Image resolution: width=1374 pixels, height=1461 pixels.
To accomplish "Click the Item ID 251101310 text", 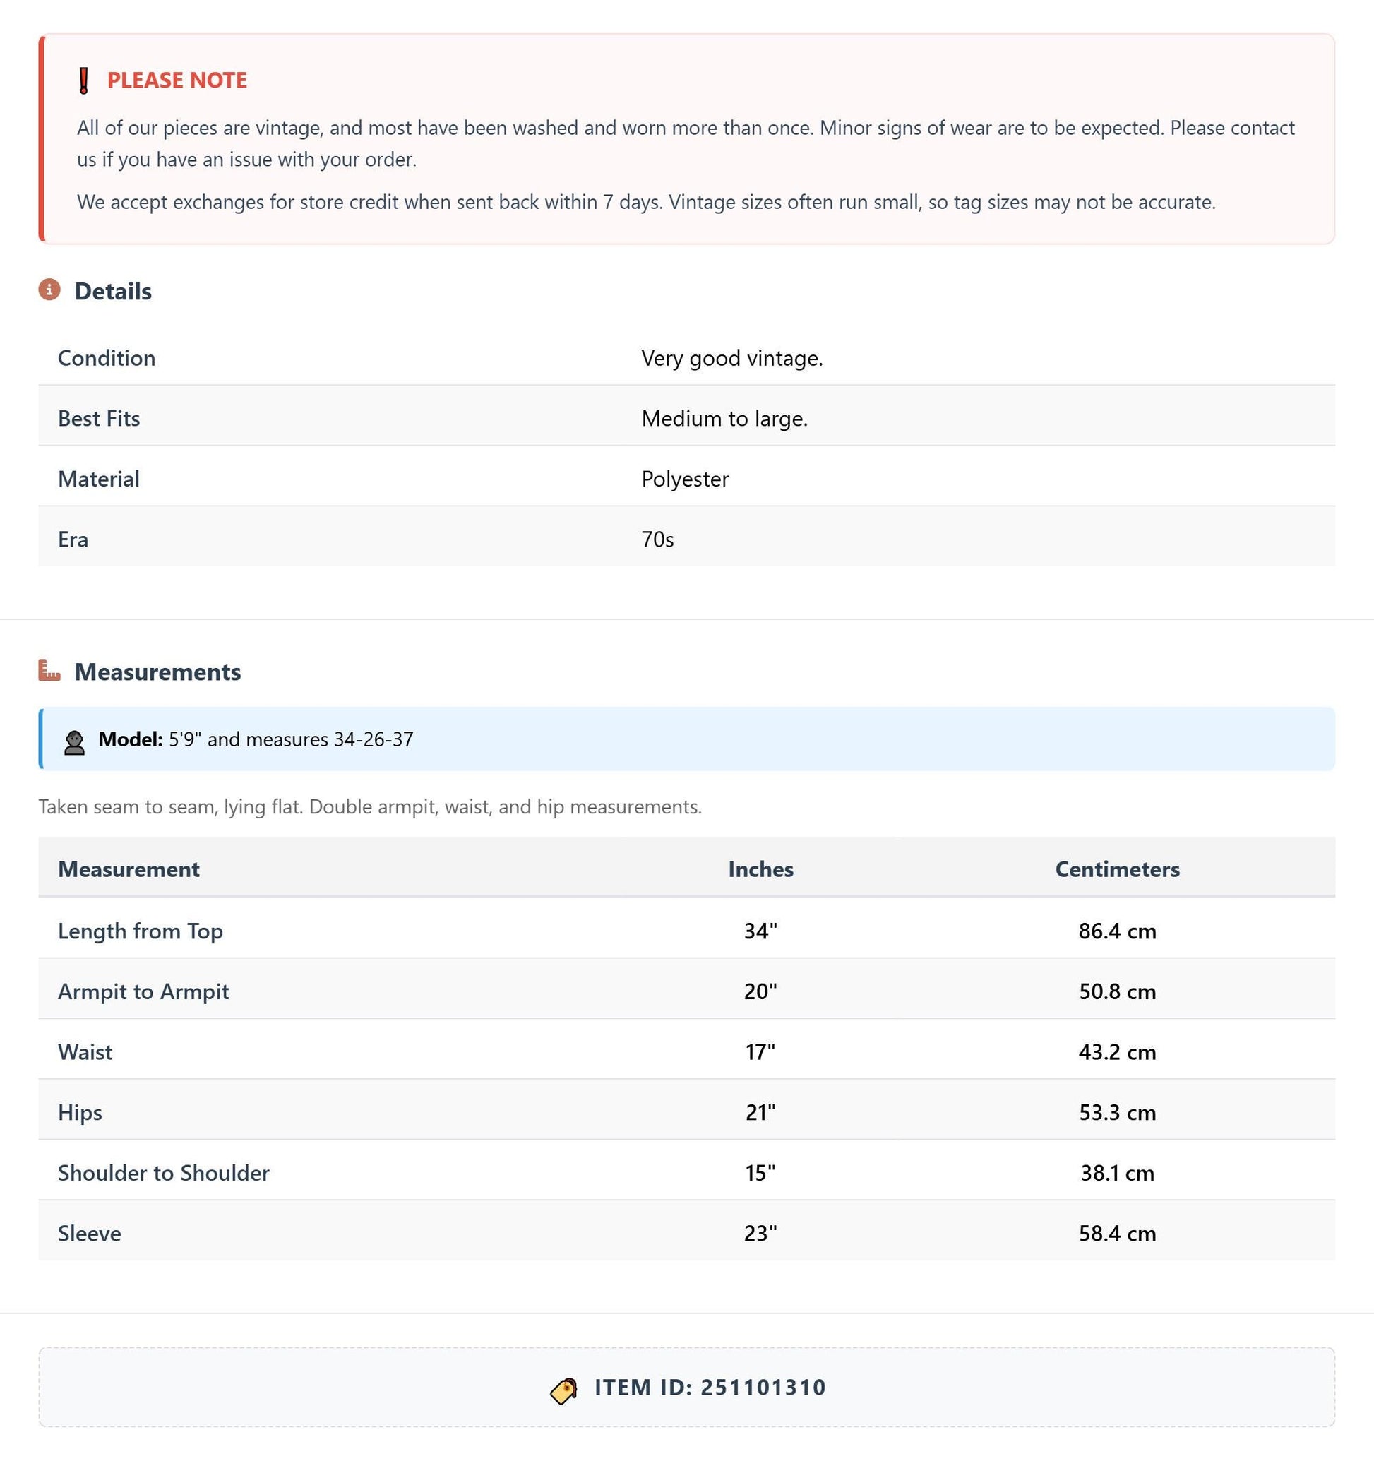I will click(710, 1387).
